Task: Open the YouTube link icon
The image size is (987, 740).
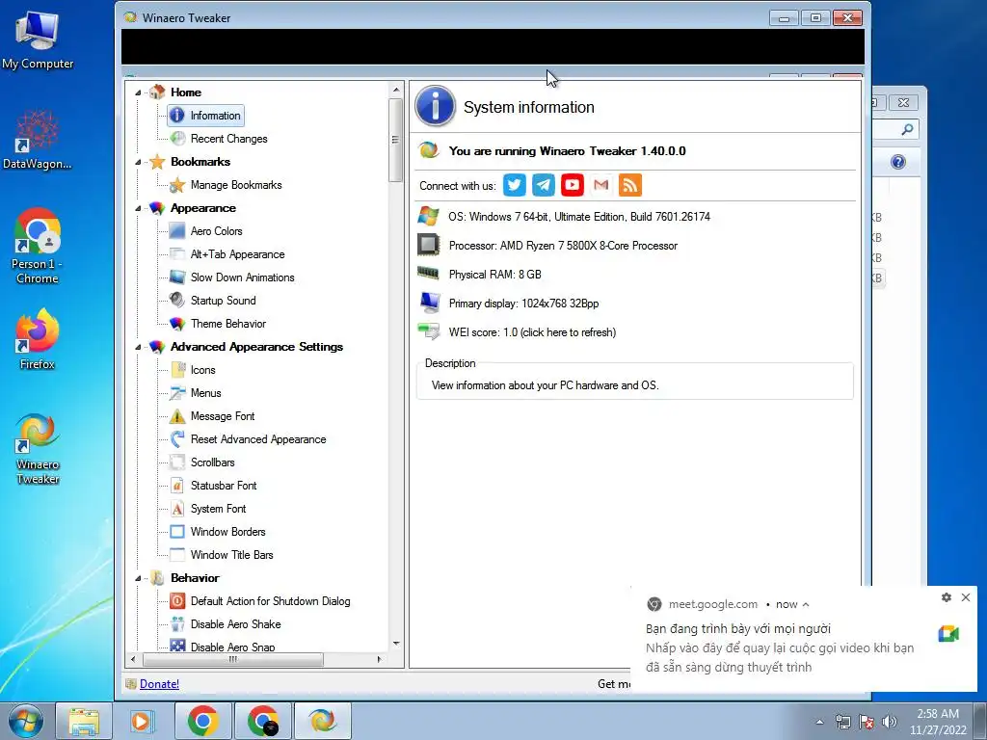Action: point(573,185)
